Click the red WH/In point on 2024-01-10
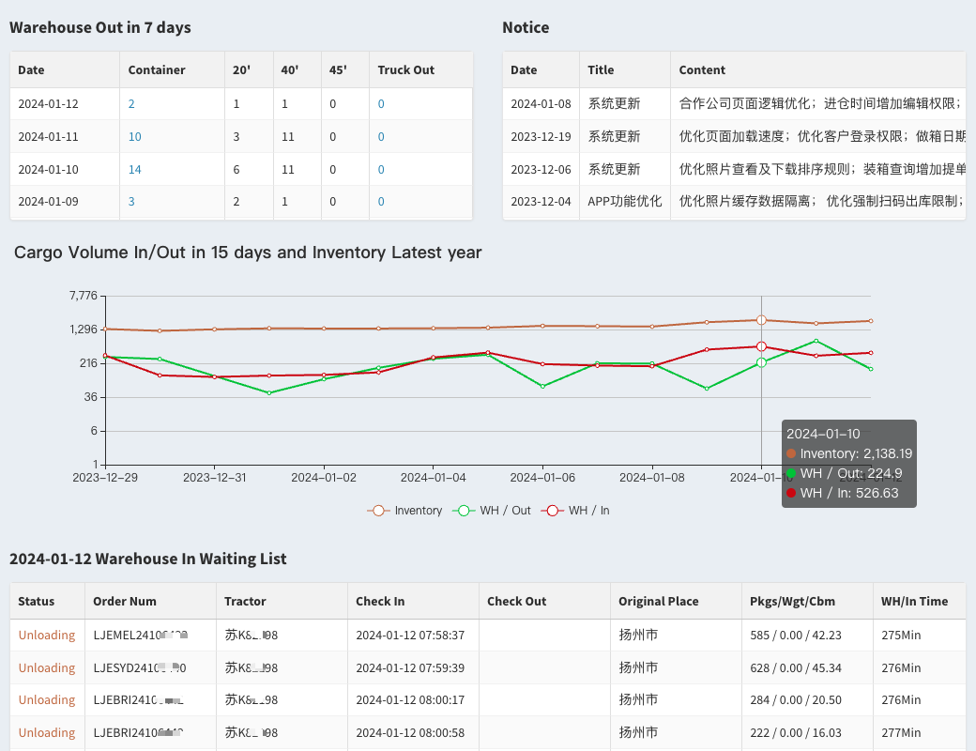The height and width of the screenshot is (751, 976). [x=761, y=346]
